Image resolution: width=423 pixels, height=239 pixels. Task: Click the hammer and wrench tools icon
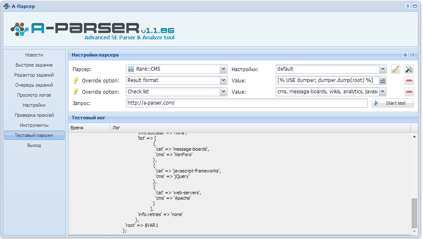(x=409, y=69)
